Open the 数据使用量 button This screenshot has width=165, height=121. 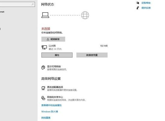tap(92, 55)
